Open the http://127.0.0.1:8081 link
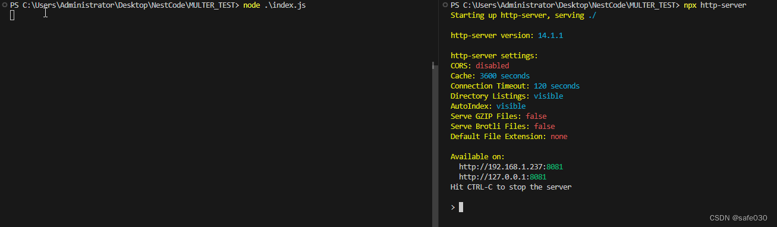Image resolution: width=777 pixels, height=227 pixels. pos(503,177)
